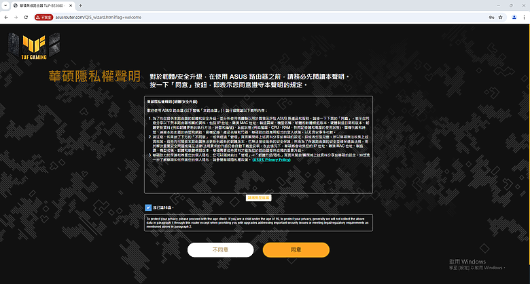The width and height of the screenshot is (530, 284).
Task: Click the TUF Gaming logo
Action: click(34, 47)
